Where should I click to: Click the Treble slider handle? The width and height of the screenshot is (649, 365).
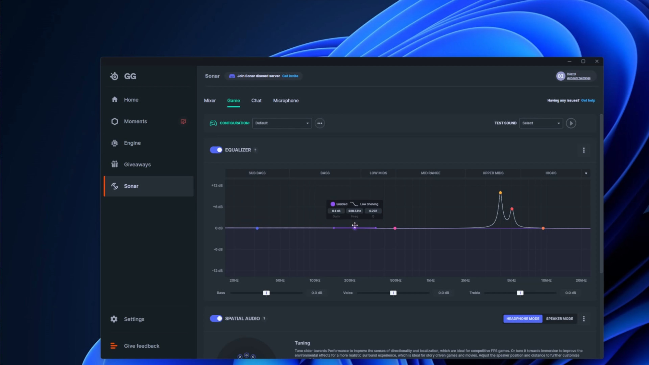tap(520, 293)
